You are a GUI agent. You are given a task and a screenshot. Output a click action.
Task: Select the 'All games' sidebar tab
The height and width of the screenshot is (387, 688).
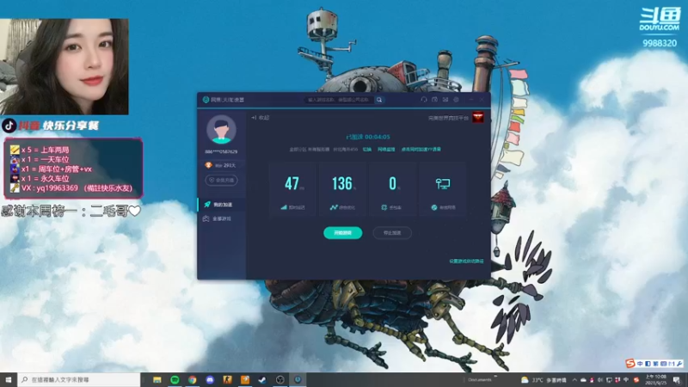click(222, 218)
